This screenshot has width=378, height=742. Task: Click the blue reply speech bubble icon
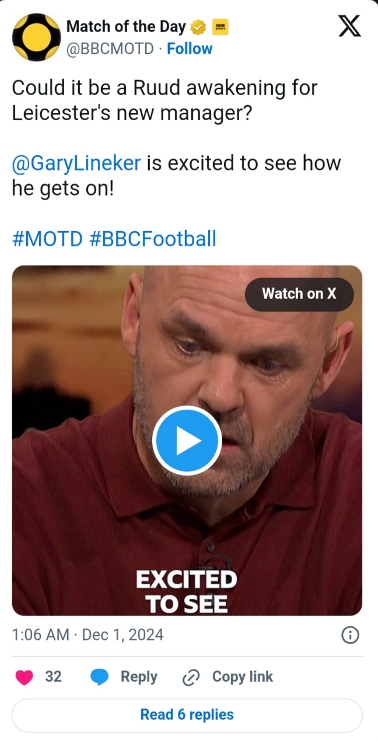pos(100,677)
